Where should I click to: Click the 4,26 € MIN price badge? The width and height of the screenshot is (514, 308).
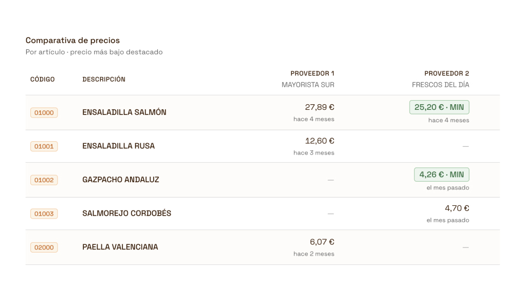pos(442,175)
